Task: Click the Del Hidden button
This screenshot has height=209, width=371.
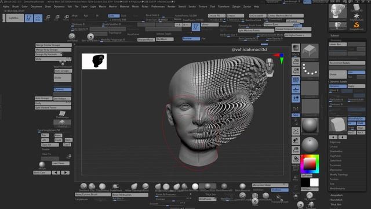Action: click(62, 99)
